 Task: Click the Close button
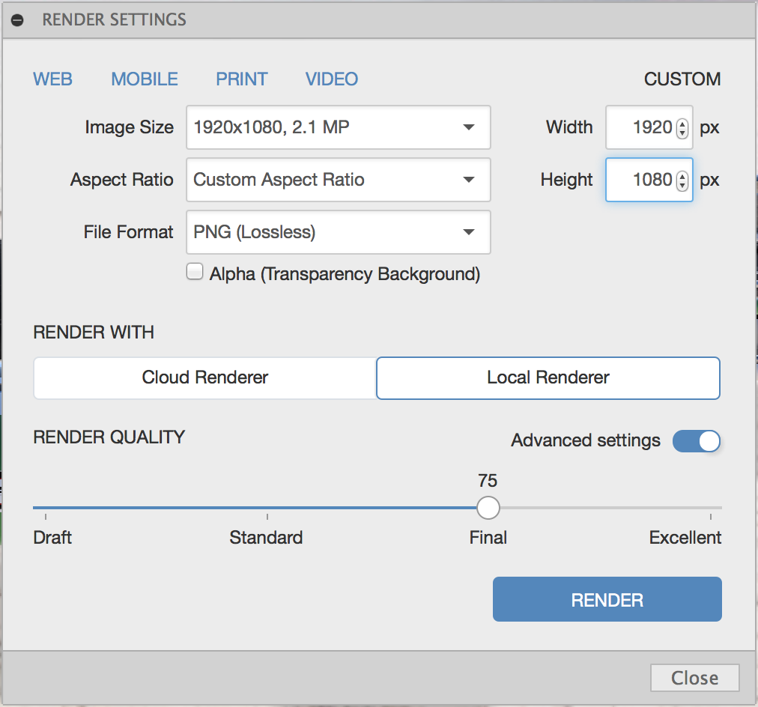tap(695, 678)
